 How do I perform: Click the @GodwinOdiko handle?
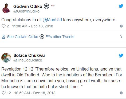pos(26,11)
